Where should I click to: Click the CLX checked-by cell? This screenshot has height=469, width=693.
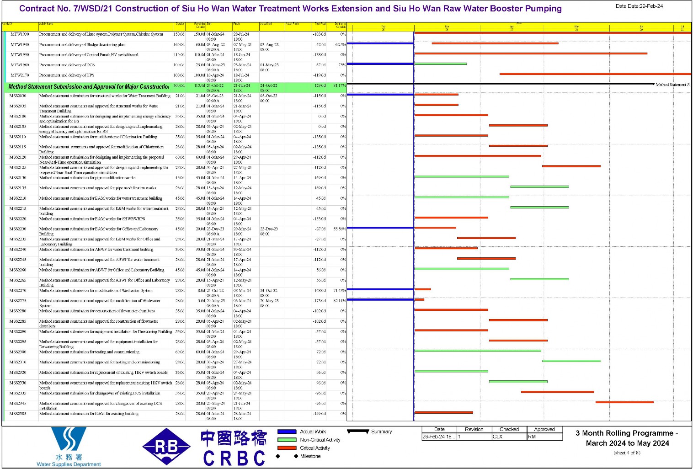[x=509, y=437]
